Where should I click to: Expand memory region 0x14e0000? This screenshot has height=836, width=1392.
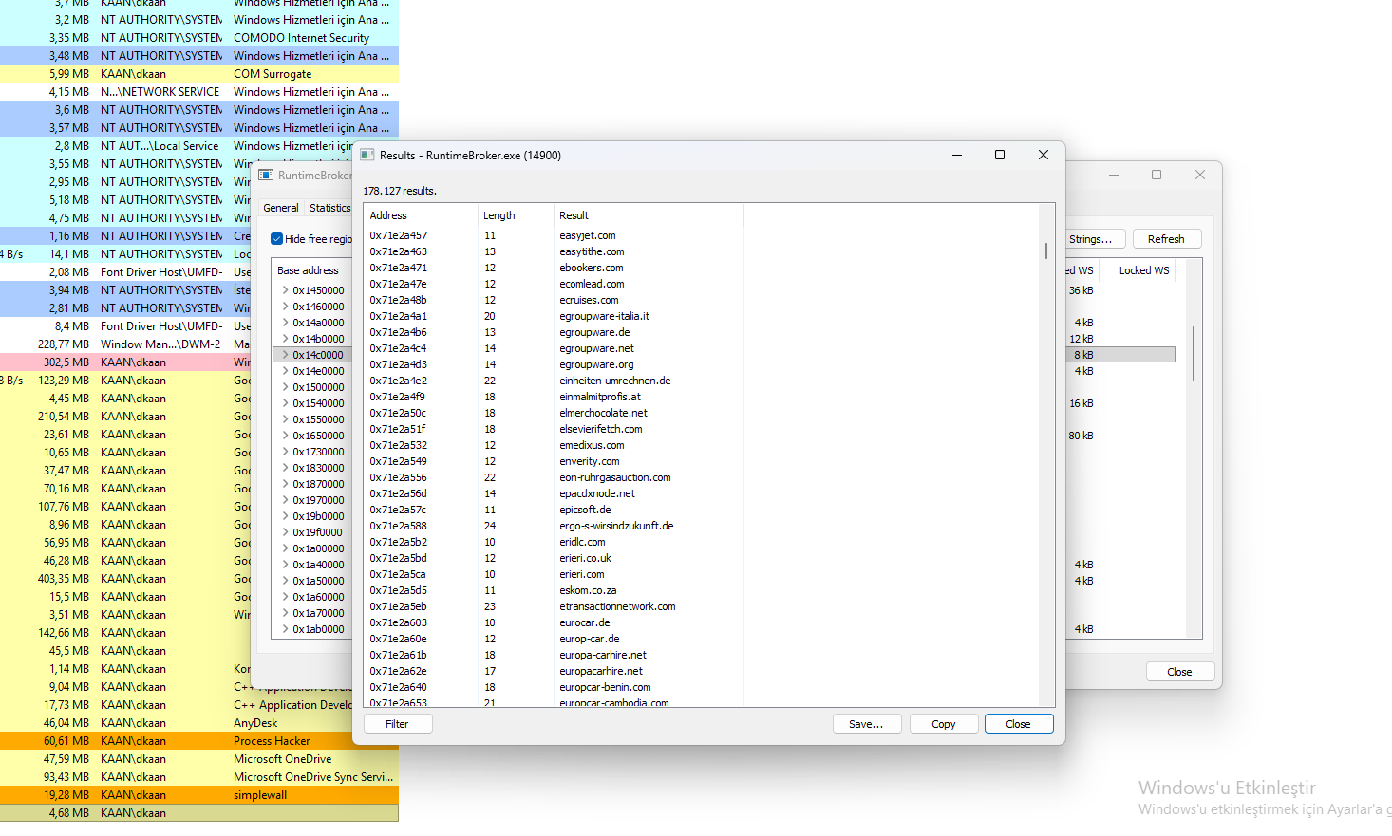tap(285, 371)
